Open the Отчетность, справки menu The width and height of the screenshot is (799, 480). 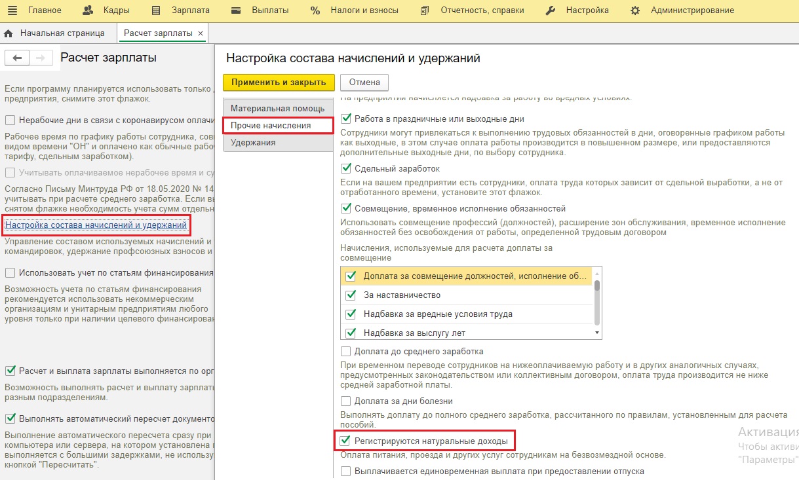coord(482,10)
